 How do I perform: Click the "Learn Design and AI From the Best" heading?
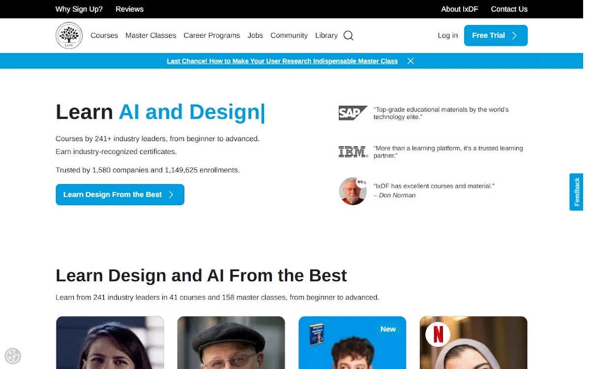201,276
